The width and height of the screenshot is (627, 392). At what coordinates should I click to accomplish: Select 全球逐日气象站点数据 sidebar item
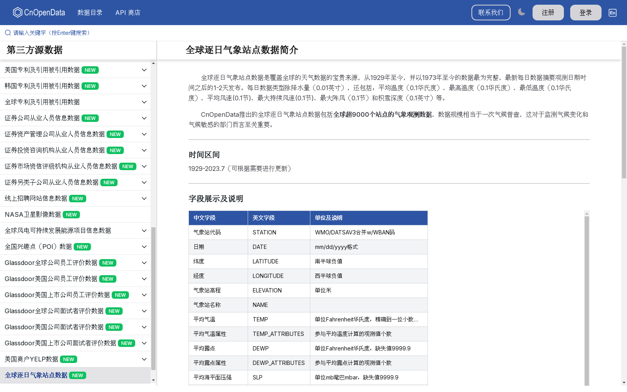point(75,375)
